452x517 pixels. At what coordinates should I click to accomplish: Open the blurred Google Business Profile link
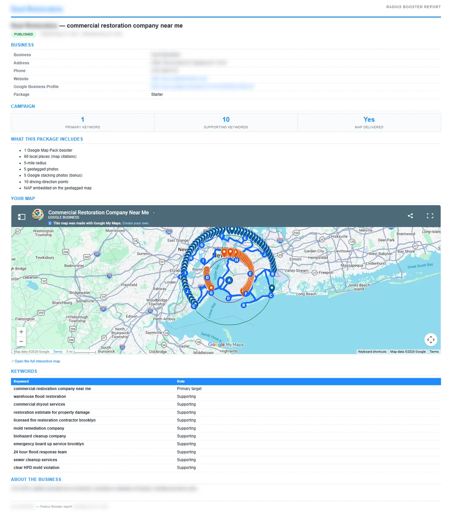[202, 87]
